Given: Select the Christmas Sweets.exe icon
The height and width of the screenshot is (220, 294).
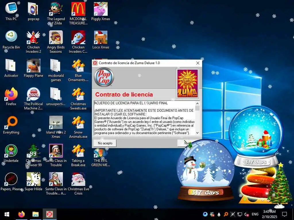Looking at the screenshot, I should pyautogui.click(x=78, y=99).
